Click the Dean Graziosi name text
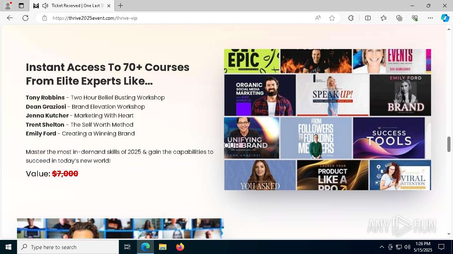 pyautogui.click(x=46, y=107)
